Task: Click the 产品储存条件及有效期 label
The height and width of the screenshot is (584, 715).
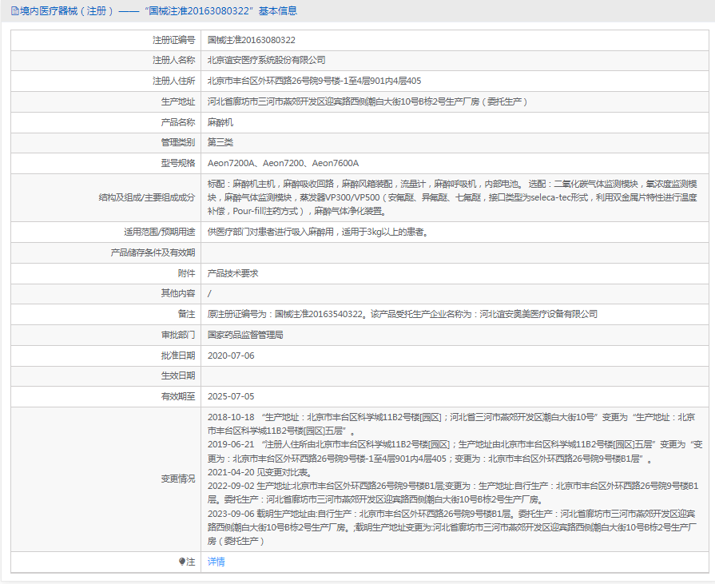Action: [x=153, y=252]
